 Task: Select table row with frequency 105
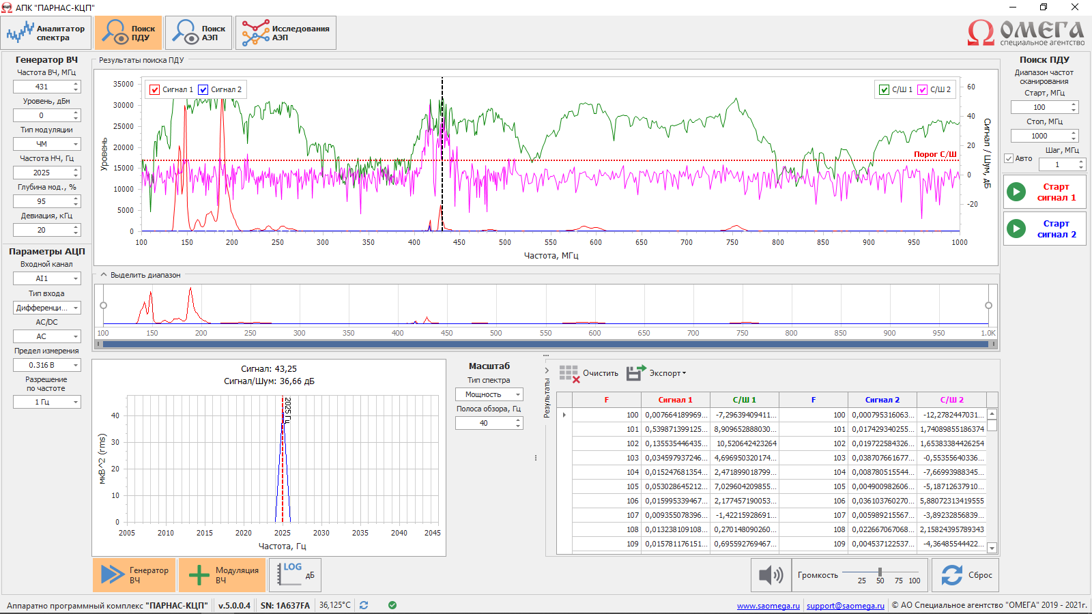coord(772,486)
